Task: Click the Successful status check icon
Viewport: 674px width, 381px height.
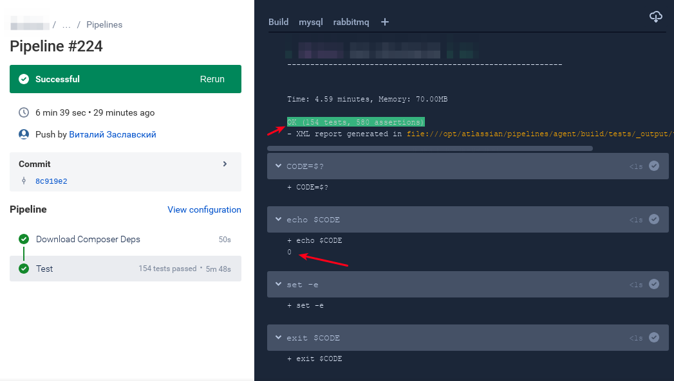Action: pos(24,79)
